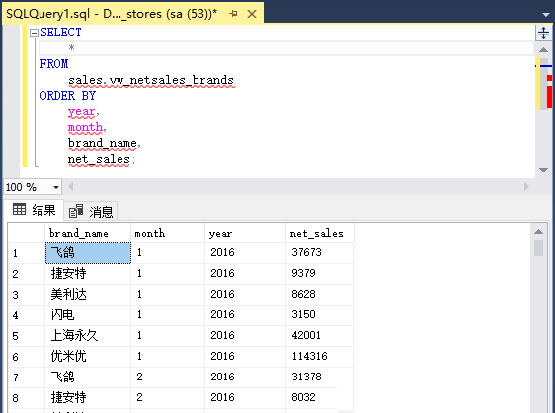Switch to the 消息 messages tab
Image resolution: width=555 pixels, height=413 pixels.
(x=91, y=211)
